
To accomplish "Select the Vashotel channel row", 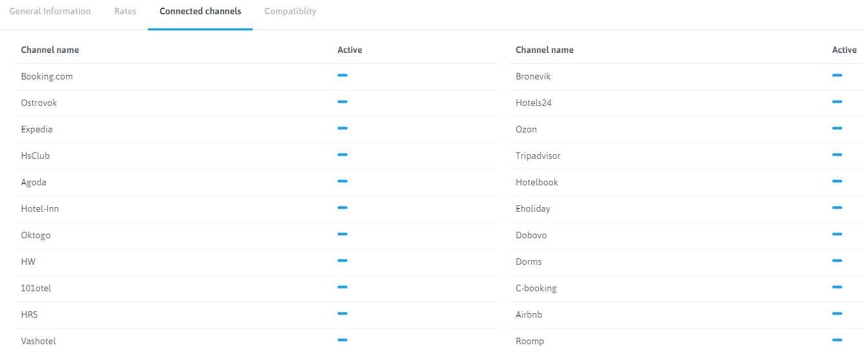I will point(38,341).
